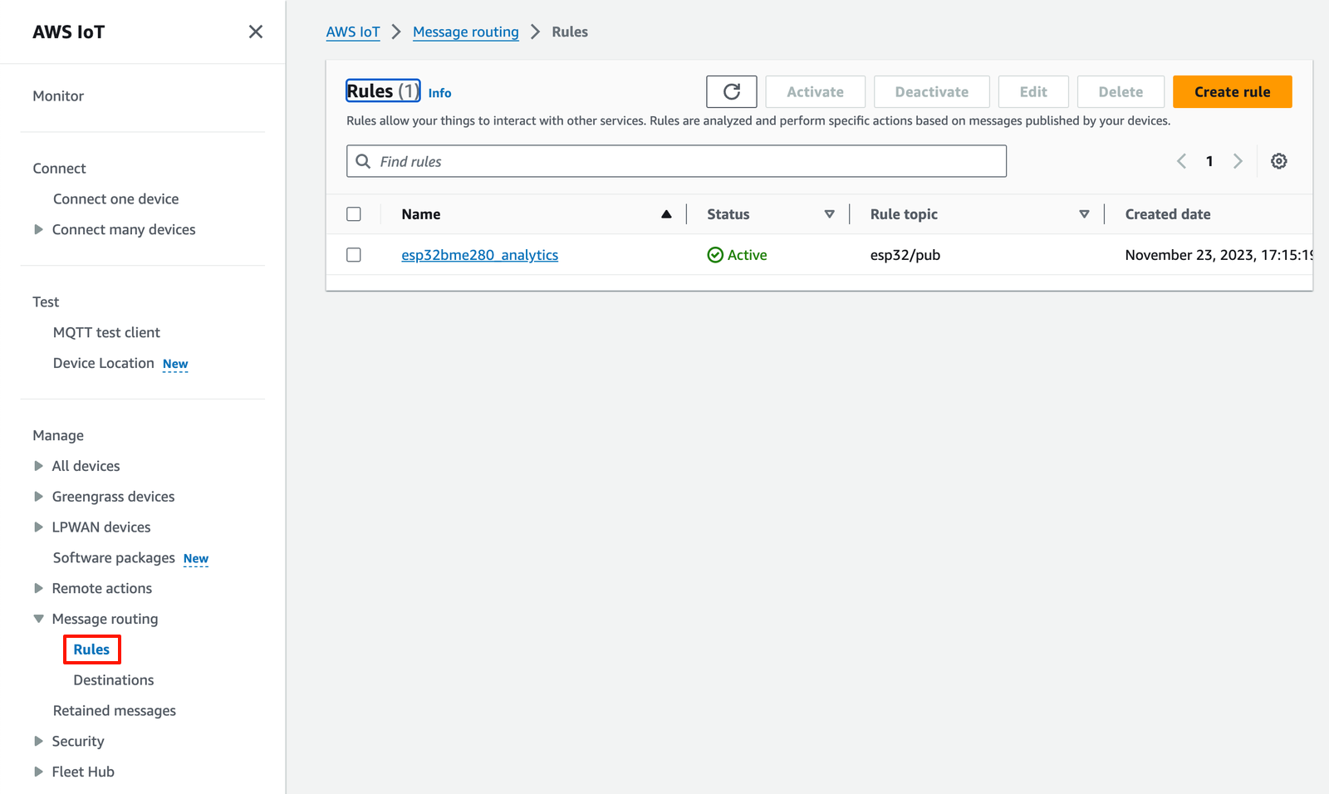Viewport: 1329px width, 794px height.
Task: Close the AWS IoT sidebar panel
Action: point(256,32)
